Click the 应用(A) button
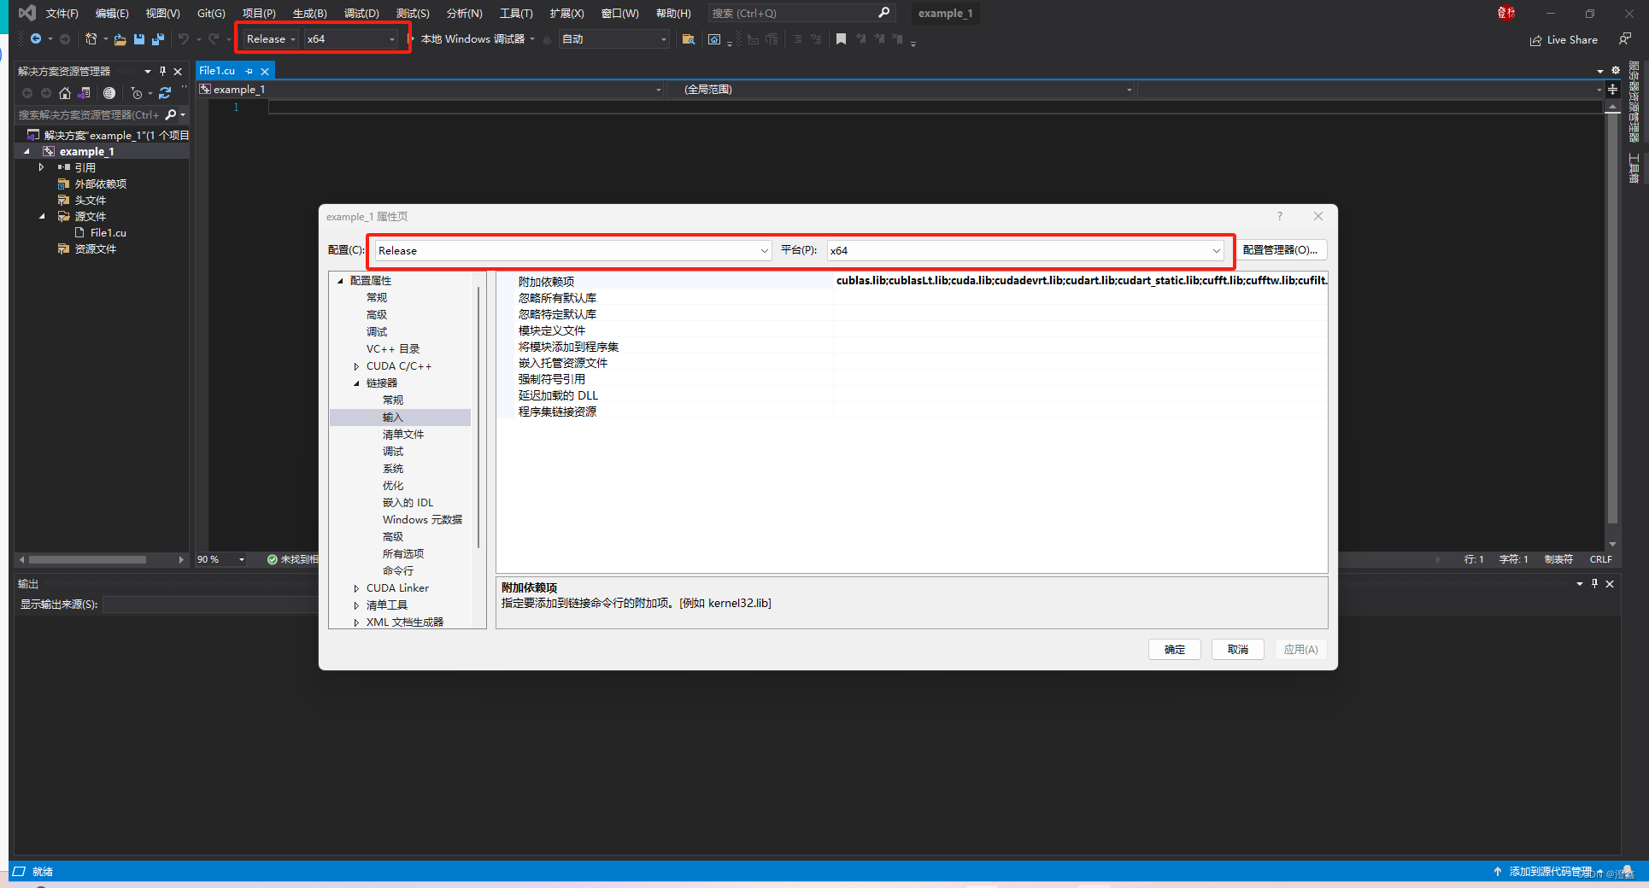This screenshot has width=1649, height=888. (x=1300, y=649)
